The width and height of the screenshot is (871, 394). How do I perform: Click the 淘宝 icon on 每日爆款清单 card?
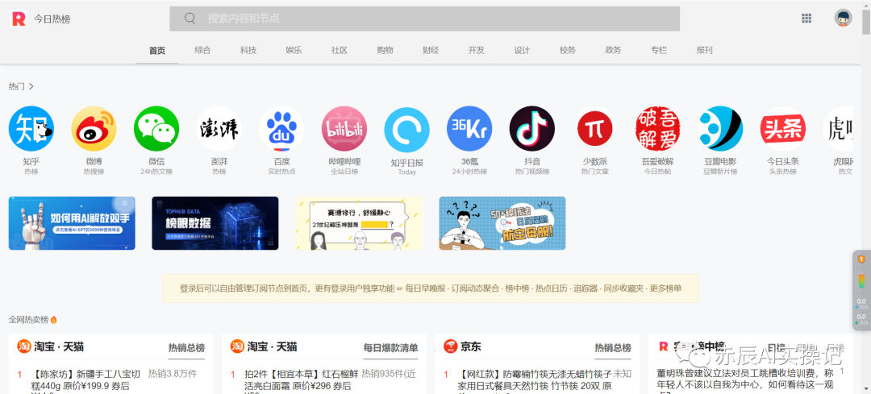[237, 346]
